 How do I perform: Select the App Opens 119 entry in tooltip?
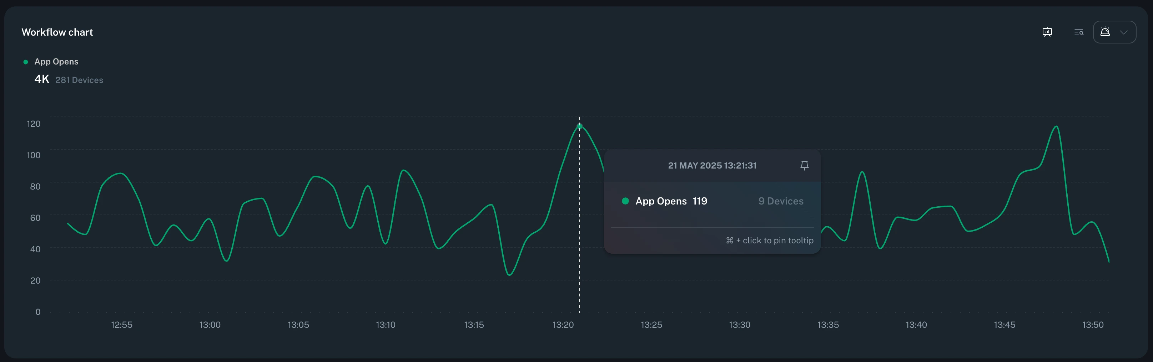(x=671, y=201)
